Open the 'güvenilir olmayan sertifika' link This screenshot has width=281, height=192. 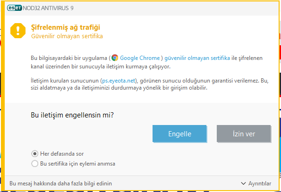197,58
